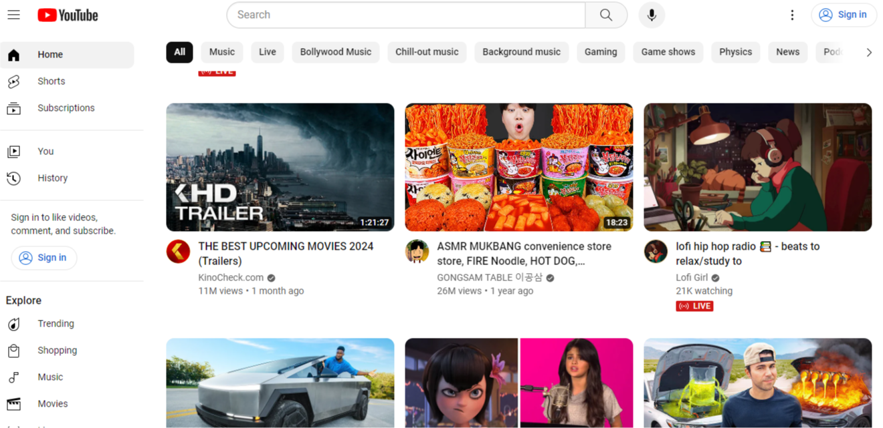Click inside the Search input field
The height and width of the screenshot is (428, 883).
[x=406, y=15]
